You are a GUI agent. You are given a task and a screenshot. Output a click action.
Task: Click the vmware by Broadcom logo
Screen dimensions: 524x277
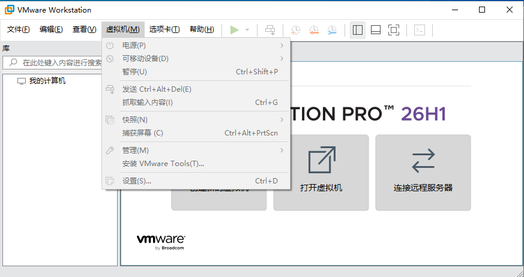click(161, 242)
